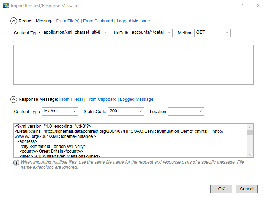Choose request Logged Message link
Screen dimensions: 267x197
tap(133, 21)
